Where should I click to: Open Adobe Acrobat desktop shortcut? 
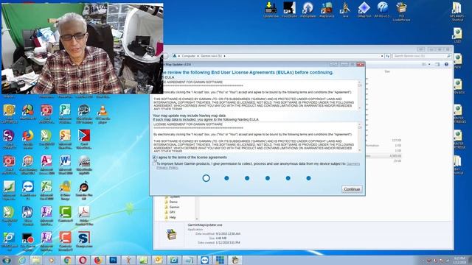coord(84,216)
